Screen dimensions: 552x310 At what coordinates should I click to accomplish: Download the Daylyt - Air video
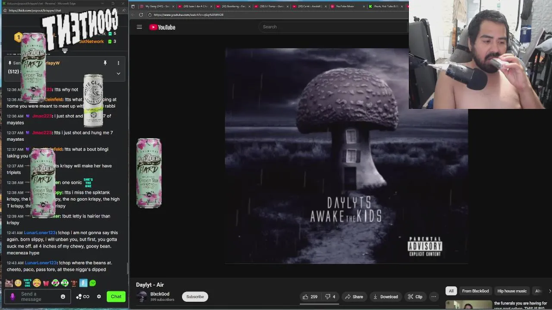[386, 297]
